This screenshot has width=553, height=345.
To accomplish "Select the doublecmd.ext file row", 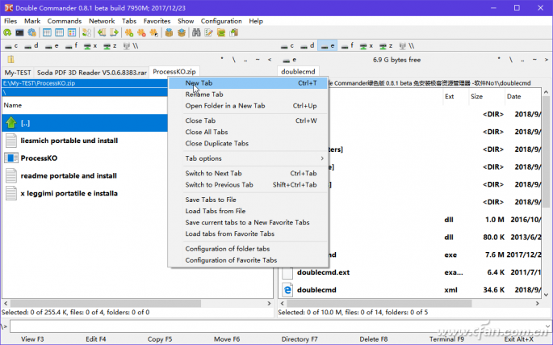I will pos(411,272).
